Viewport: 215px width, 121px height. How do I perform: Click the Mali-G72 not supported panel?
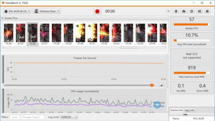point(192,56)
